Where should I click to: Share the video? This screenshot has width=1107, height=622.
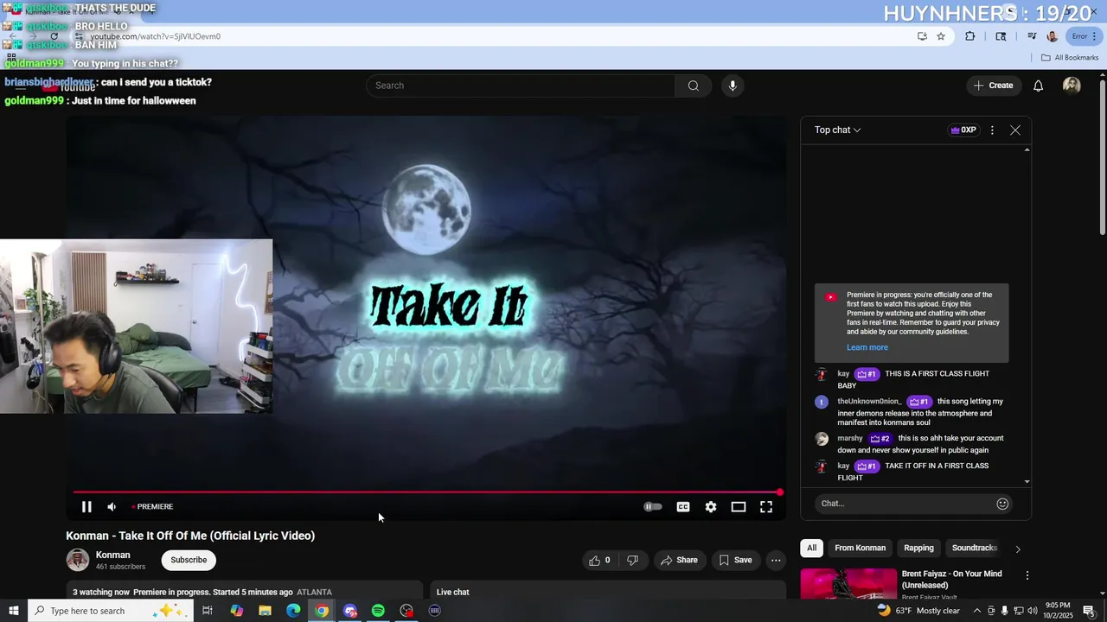pos(679,560)
